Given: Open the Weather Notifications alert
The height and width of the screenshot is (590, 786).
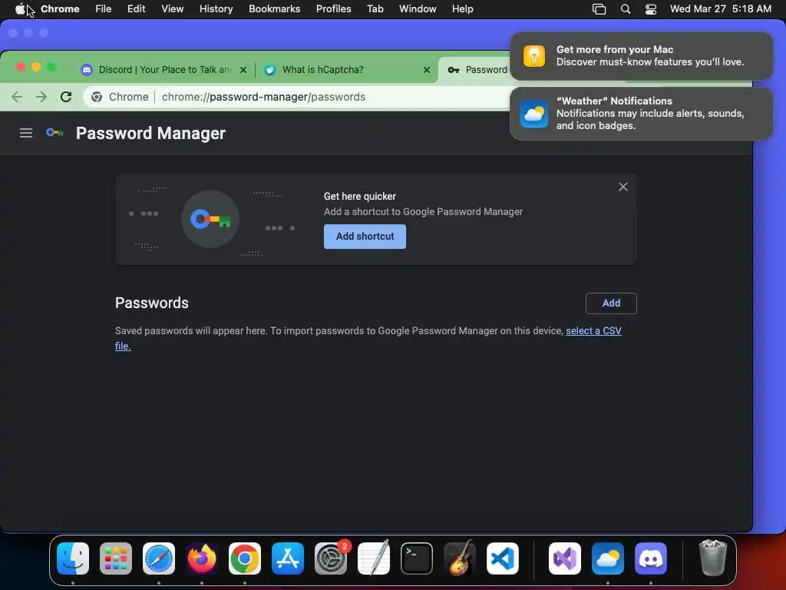Looking at the screenshot, I should point(641,114).
